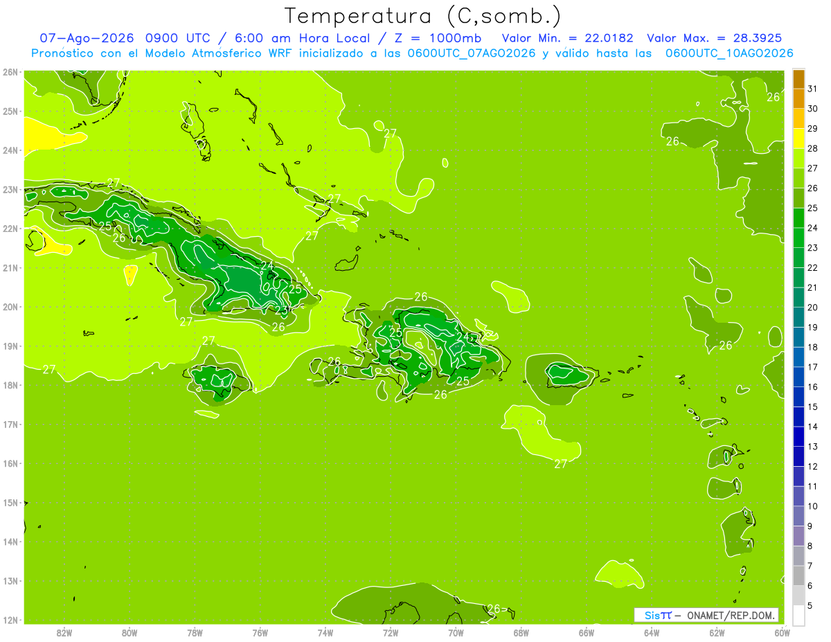Click the '19N' latitude axis label

point(10,346)
